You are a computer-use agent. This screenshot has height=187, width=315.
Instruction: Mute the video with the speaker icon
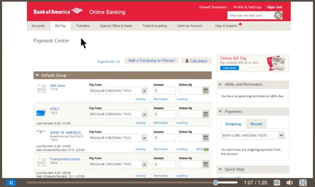coord(290,182)
